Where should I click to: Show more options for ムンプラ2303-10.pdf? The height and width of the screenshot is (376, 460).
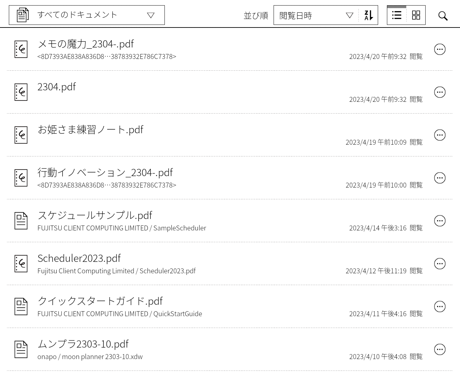[440, 349]
